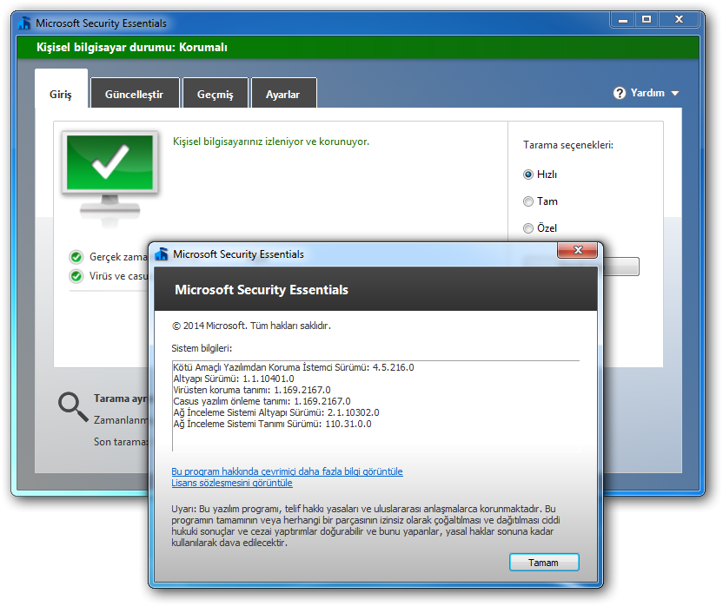Click the Gerçek zamanlı green check icon
The height and width of the screenshot is (606, 723).
click(76, 257)
